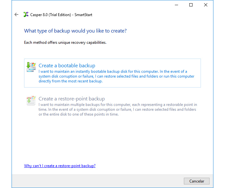Click the back arrow in the header
Viewport: 225px width, 188px height.
tap(16, 14)
